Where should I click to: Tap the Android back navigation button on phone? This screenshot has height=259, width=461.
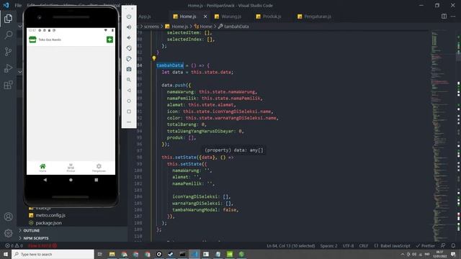pyautogui.click(x=45, y=180)
